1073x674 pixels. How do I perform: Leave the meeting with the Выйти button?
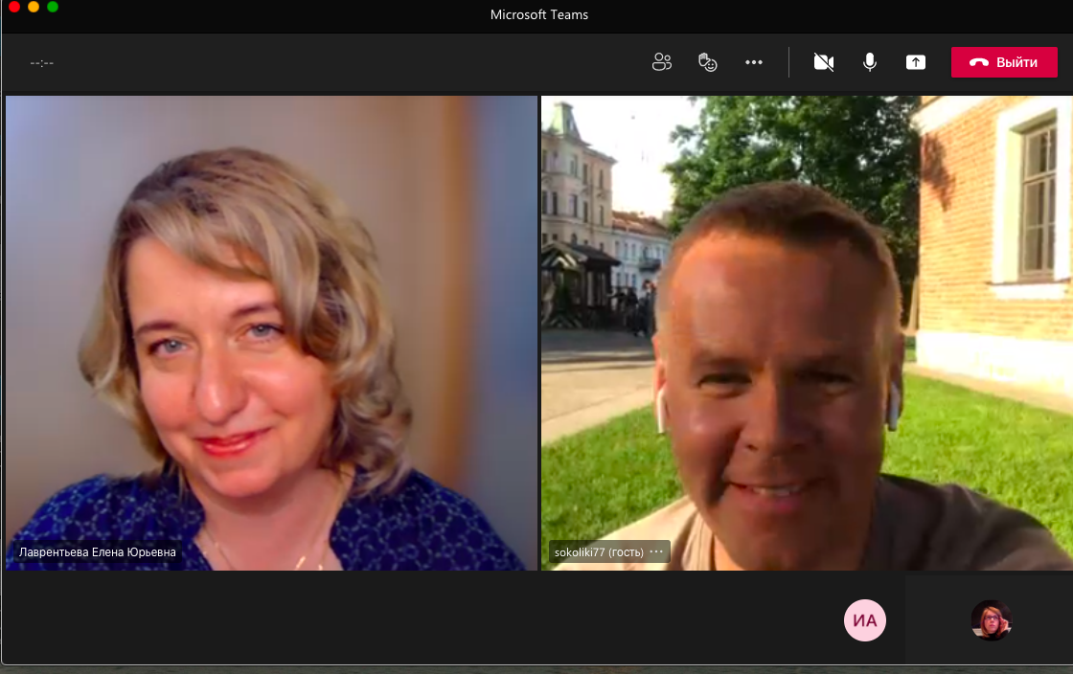1004,62
